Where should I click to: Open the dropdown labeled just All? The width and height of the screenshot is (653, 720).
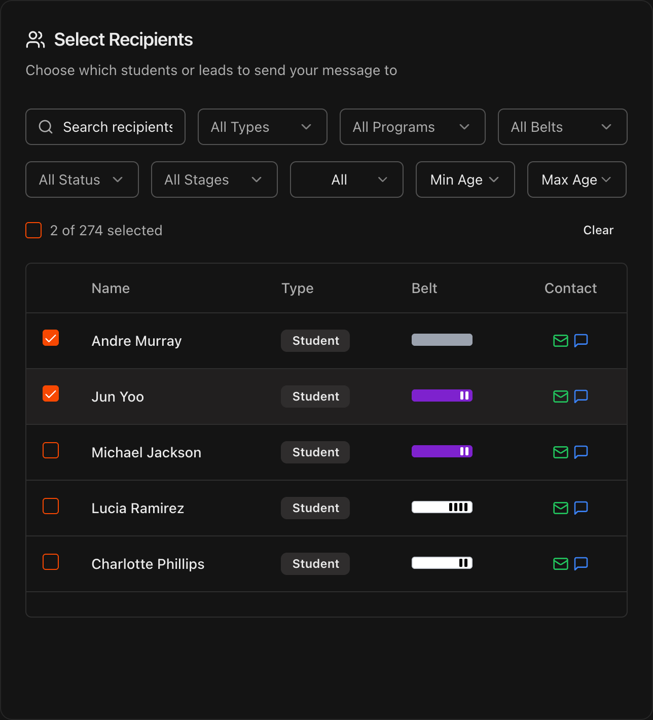(x=347, y=179)
